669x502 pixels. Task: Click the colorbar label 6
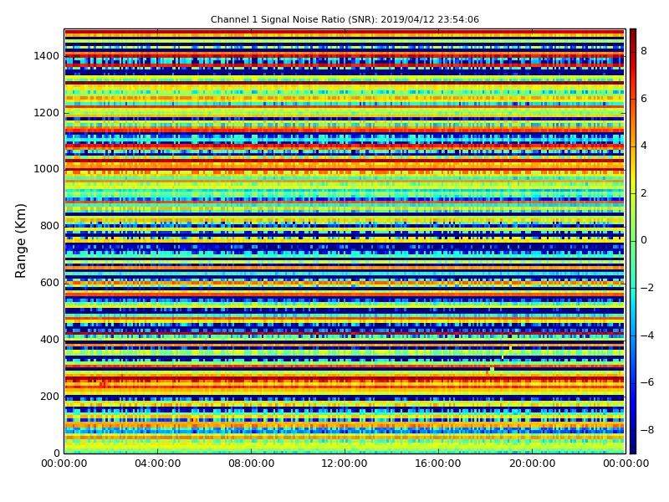point(644,98)
